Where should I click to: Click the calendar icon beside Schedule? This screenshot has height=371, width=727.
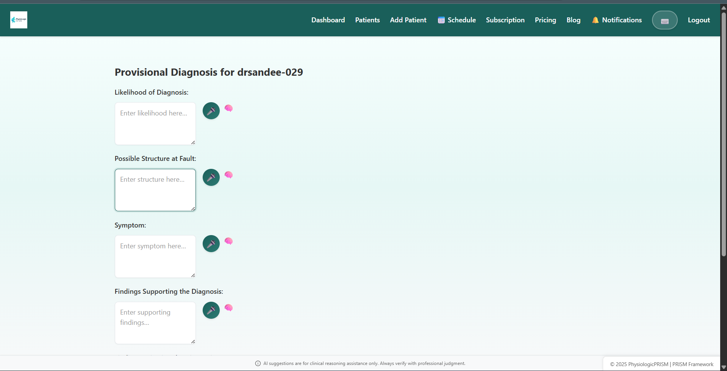(x=441, y=20)
